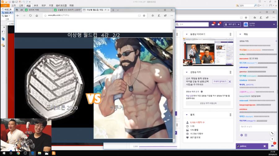The height and width of the screenshot is (156, 279).
Task: Collapse the 생방송 마커 panel
Action: (x=187, y=72)
